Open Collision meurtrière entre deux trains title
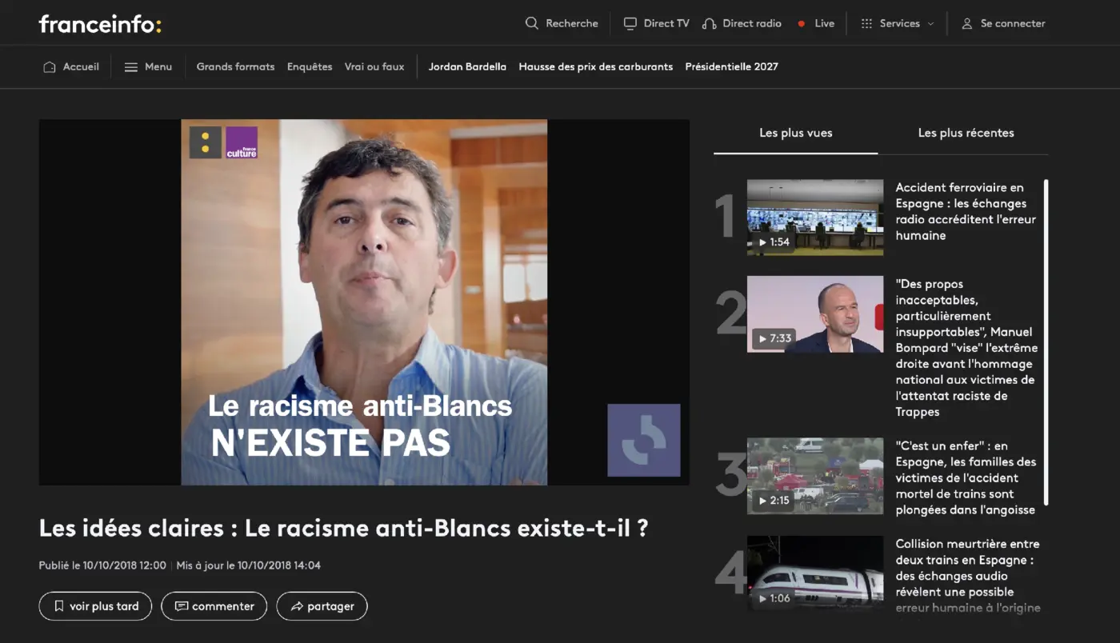Image resolution: width=1120 pixels, height=643 pixels. (x=968, y=576)
